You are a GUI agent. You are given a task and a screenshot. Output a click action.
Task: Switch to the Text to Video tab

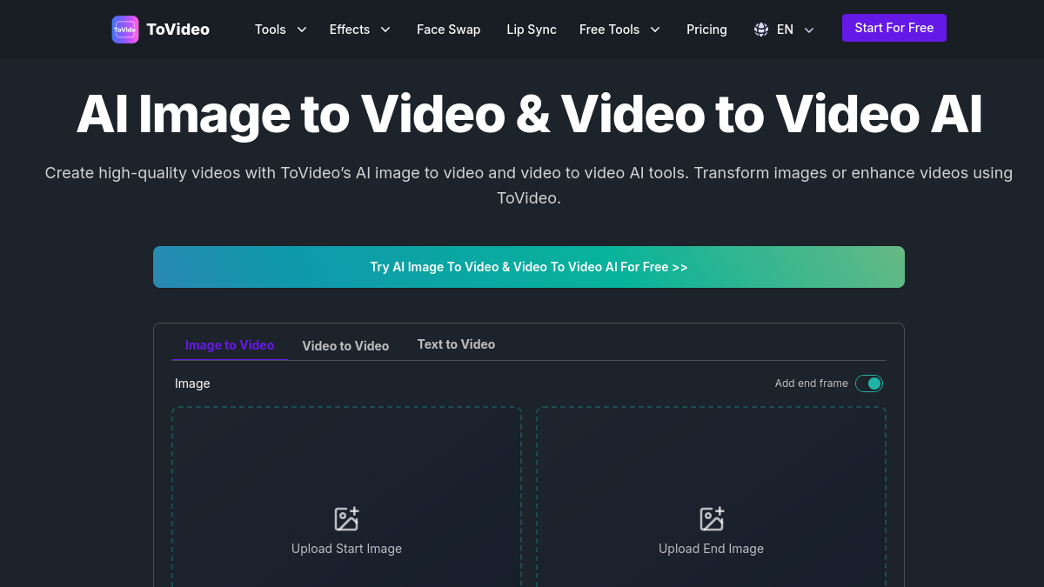[x=456, y=344]
